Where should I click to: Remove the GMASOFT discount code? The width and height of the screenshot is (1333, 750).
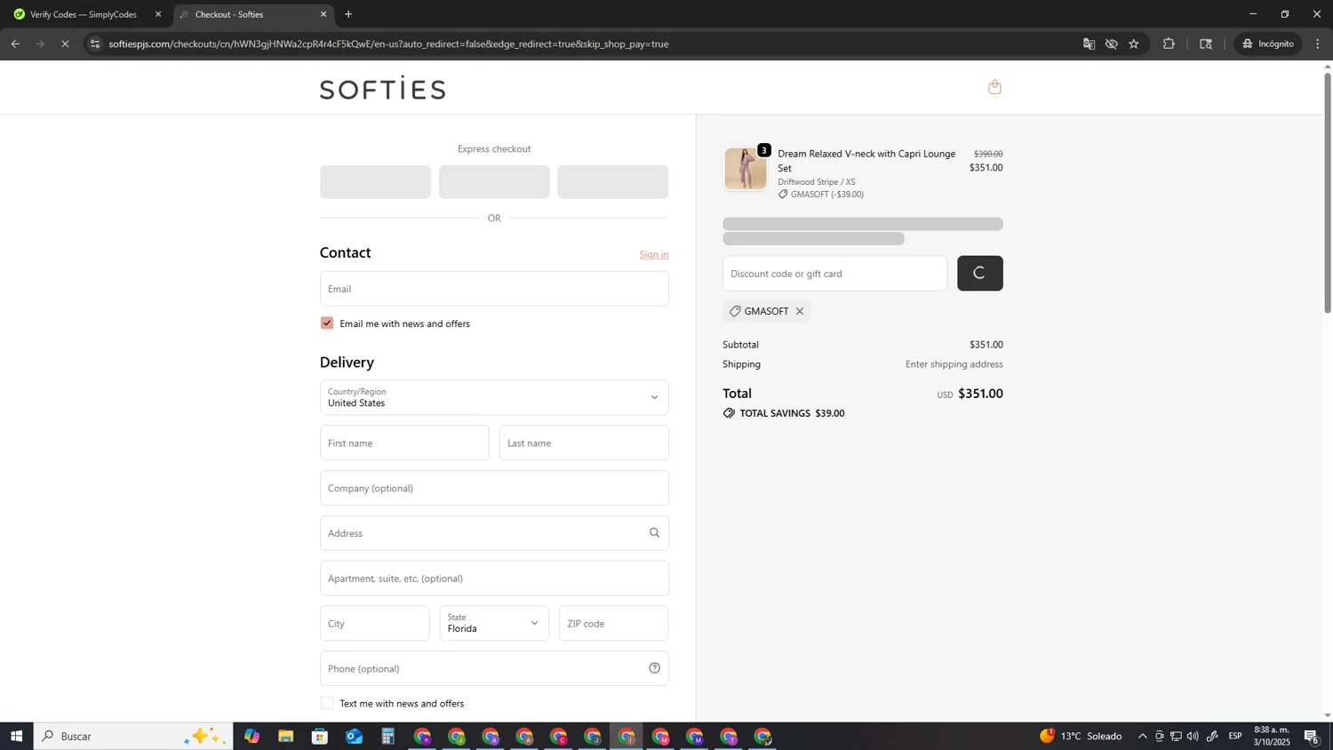point(800,311)
